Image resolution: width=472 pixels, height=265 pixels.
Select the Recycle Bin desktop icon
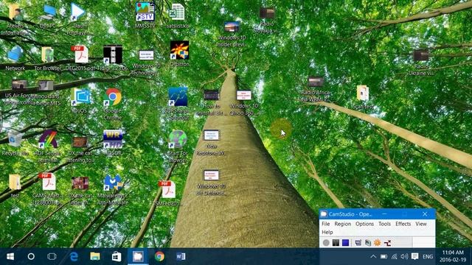point(15,143)
